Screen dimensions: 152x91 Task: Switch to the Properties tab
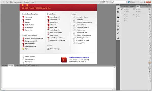pyautogui.click(x=124, y=7)
